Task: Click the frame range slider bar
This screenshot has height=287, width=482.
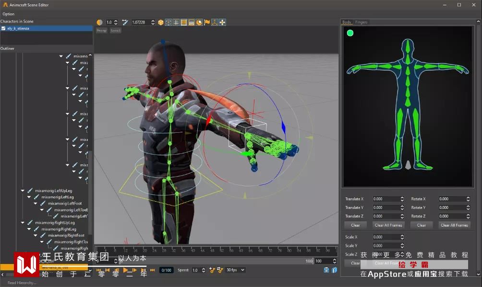Action: click(217, 261)
